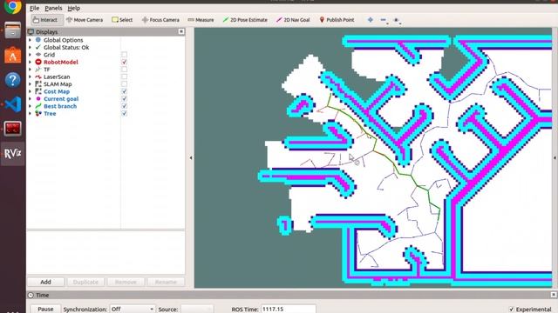
Task: Expand the RobotModel display item
Action: [x=31, y=62]
